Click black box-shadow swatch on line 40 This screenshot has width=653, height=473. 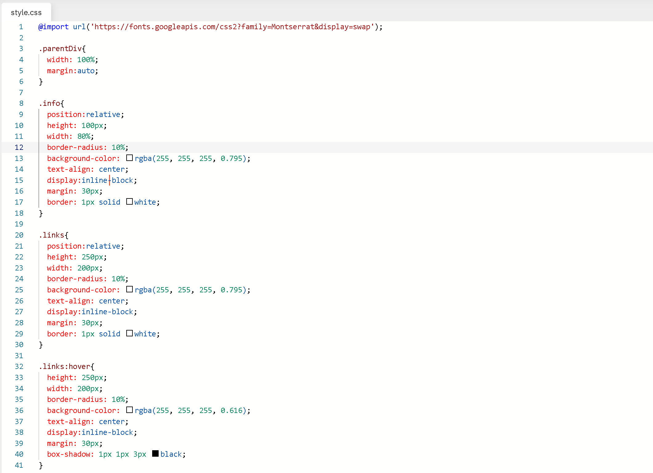[155, 454]
